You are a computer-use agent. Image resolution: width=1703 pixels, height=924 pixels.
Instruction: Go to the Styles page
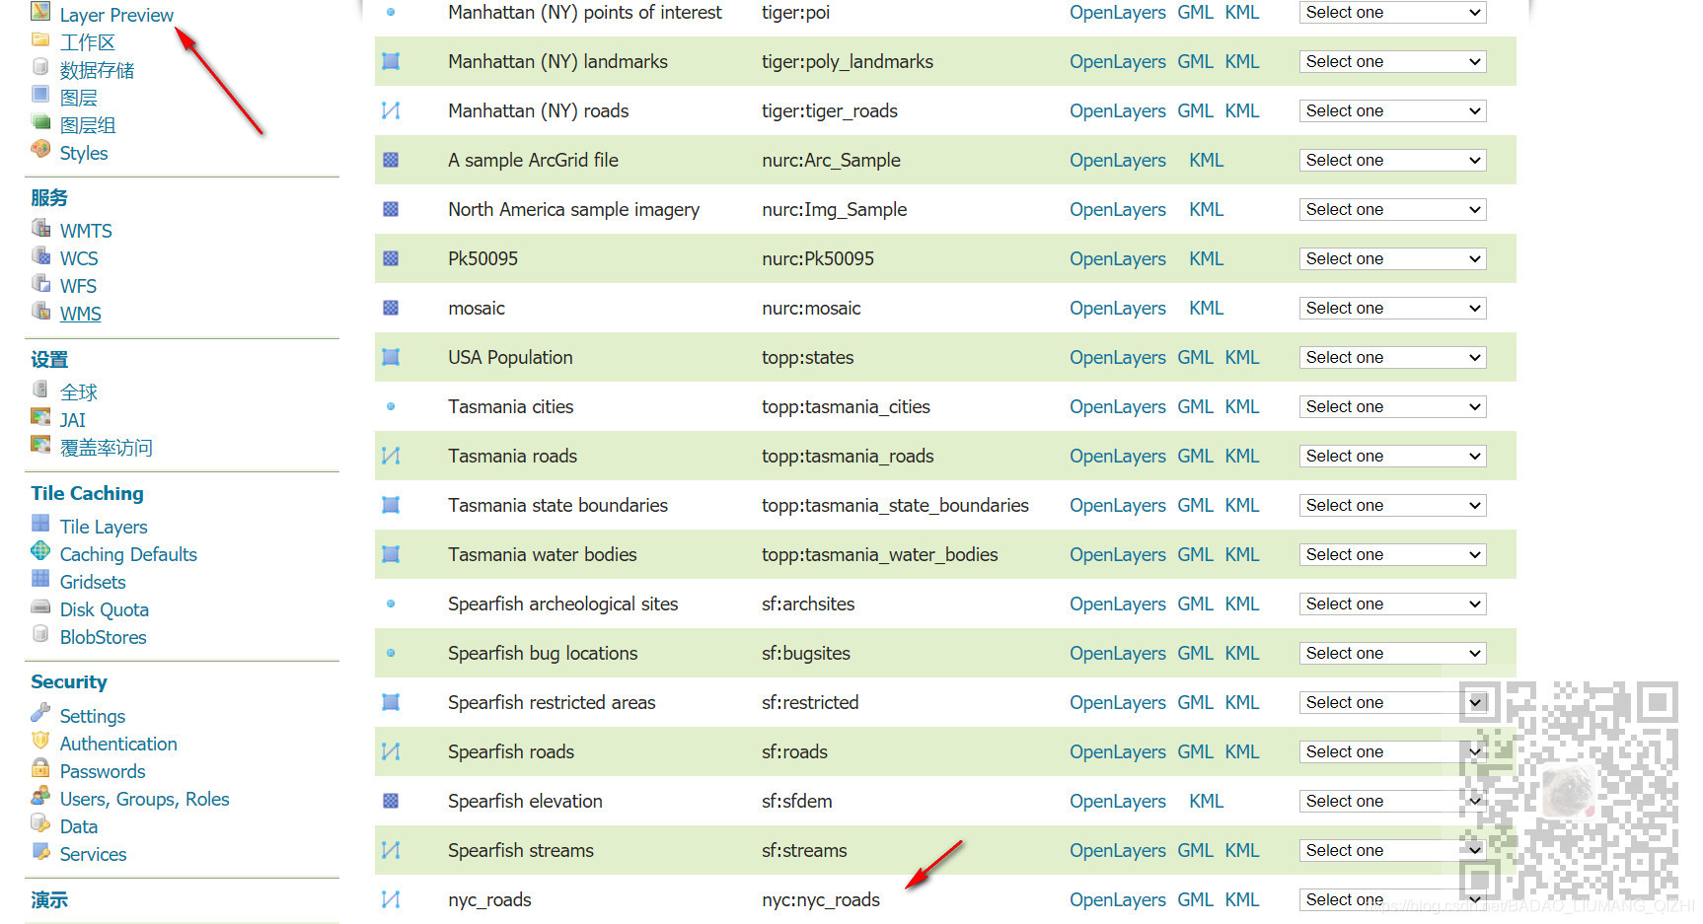84,153
